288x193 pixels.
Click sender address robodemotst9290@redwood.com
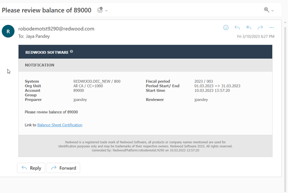point(56,29)
